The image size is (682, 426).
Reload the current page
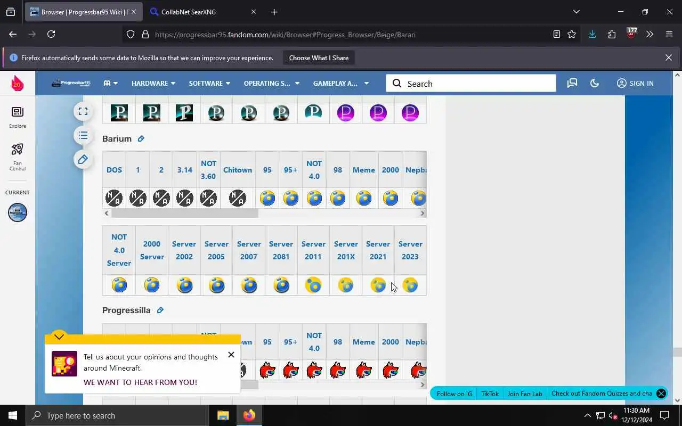click(x=51, y=34)
